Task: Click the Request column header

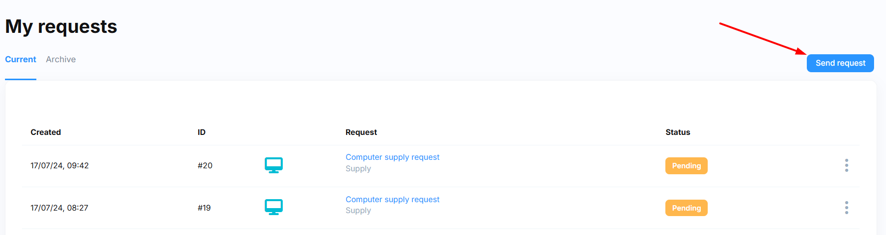Action: point(361,132)
